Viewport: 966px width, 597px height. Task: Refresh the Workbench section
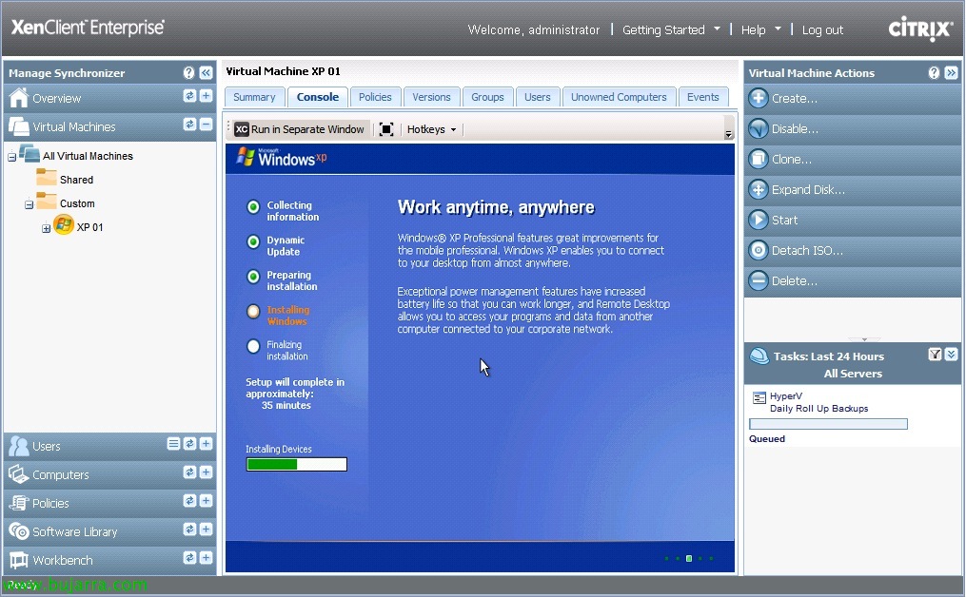(x=189, y=558)
